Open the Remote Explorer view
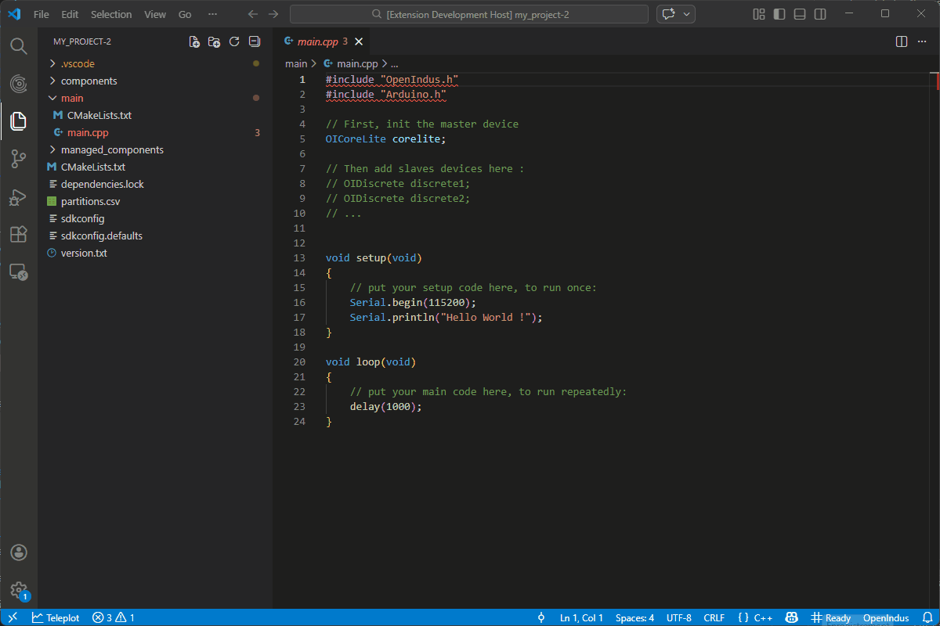This screenshot has height=626, width=940. pos(19,272)
